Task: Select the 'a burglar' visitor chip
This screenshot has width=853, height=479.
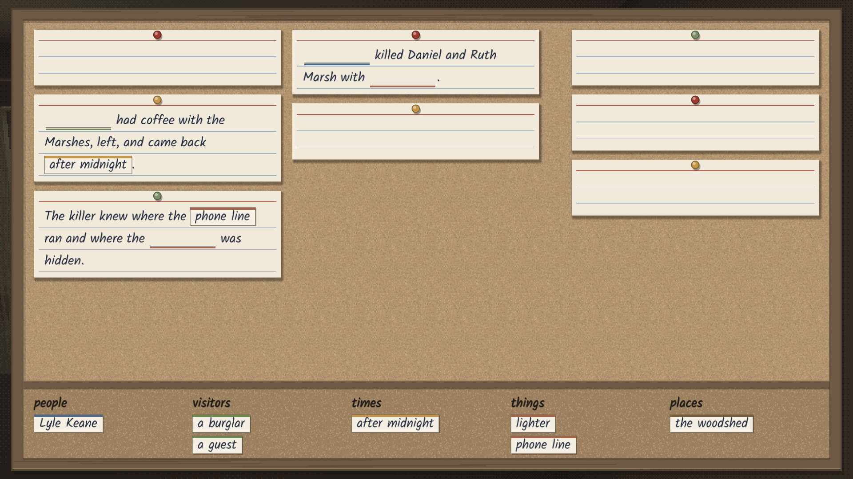Action: coord(221,423)
